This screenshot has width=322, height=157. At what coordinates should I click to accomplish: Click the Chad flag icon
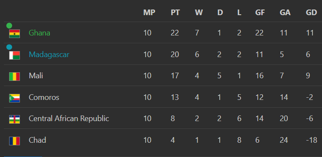tap(14, 141)
